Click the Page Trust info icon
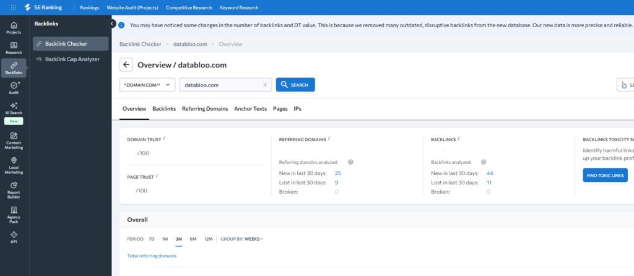The height and width of the screenshot is (276, 634). coord(157,176)
